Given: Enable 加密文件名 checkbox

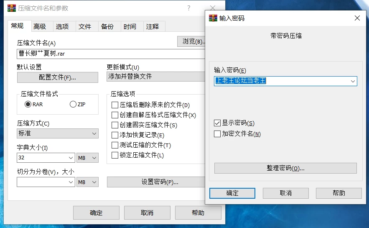Looking at the screenshot, I should pos(217,134).
